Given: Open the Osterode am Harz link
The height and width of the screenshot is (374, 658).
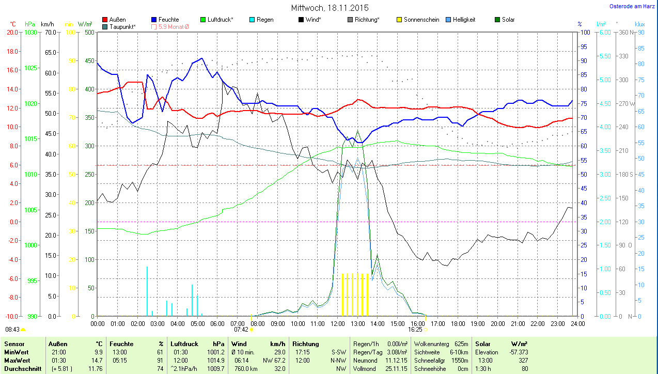Looking at the screenshot, I should click(x=633, y=6).
